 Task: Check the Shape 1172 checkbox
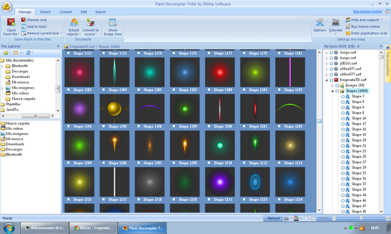(x=68, y=53)
